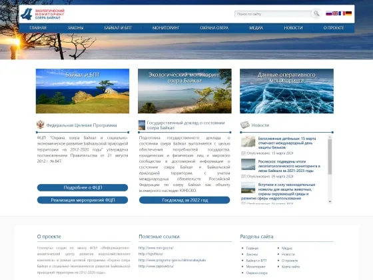The height and width of the screenshot is (280, 373).
Task: Open the Новости section heading
Action: tap(260, 125)
